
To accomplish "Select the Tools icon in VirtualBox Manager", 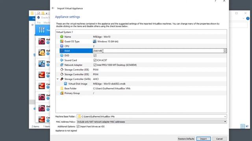I will [42, 30].
